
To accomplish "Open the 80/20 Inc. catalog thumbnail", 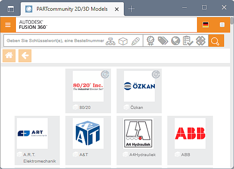I will point(88,86).
